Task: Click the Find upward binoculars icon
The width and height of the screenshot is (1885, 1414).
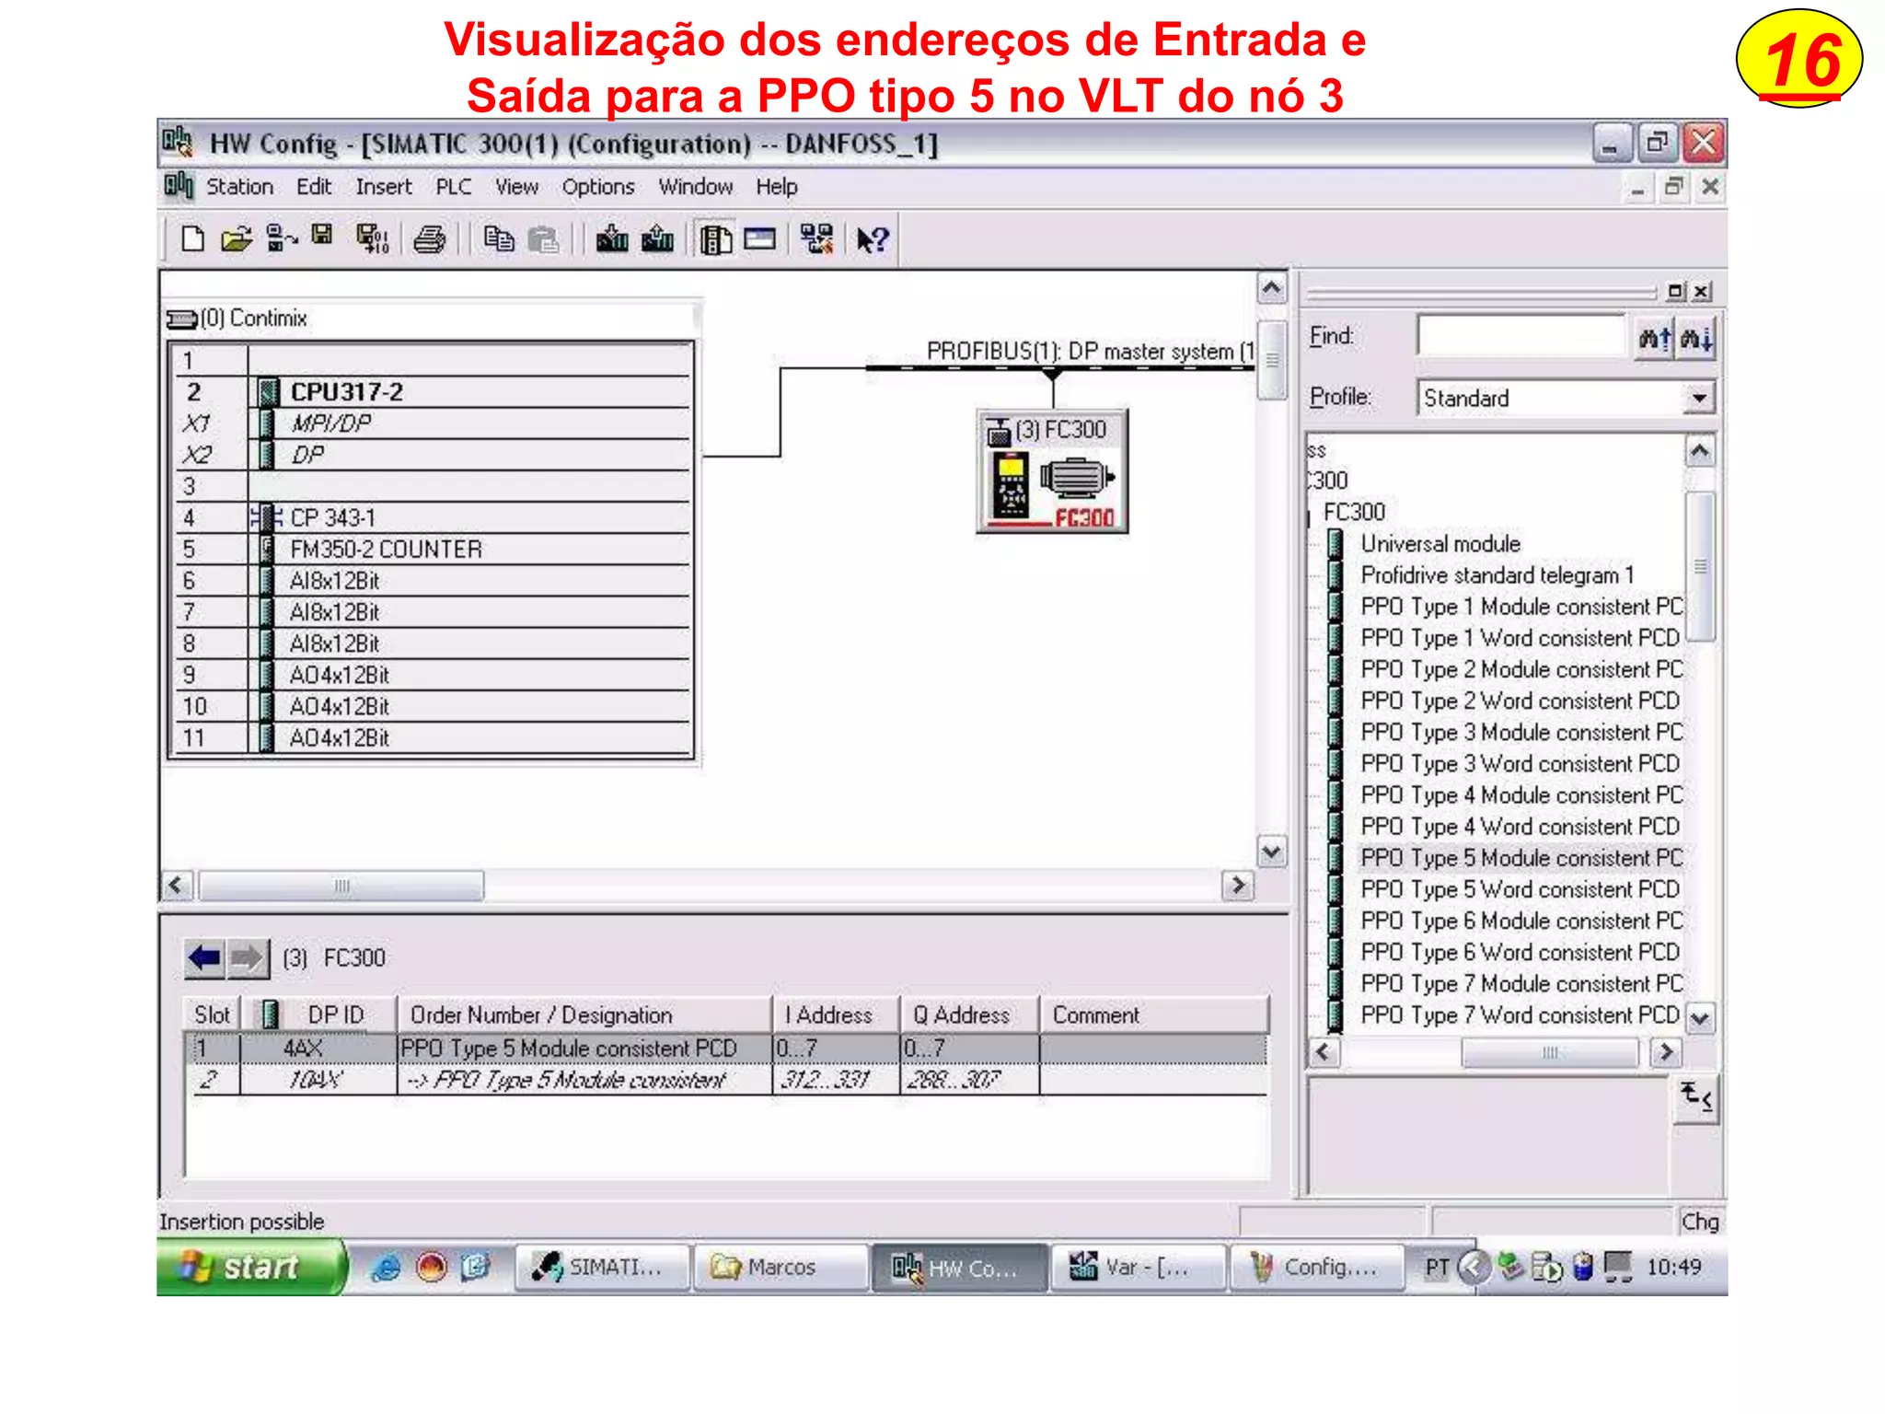Action: (x=1654, y=339)
